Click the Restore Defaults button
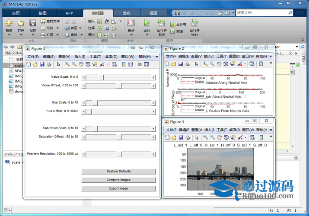This screenshot has width=309, height=216. [118, 172]
